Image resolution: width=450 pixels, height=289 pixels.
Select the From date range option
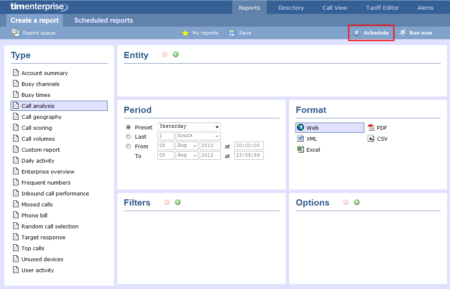pyautogui.click(x=128, y=146)
